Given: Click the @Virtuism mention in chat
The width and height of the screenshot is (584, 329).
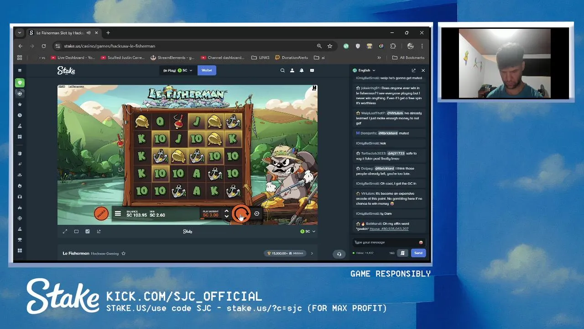Looking at the screenshot, I should (395, 113).
